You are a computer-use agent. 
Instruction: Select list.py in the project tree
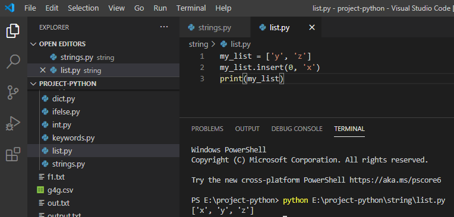pos(103,151)
